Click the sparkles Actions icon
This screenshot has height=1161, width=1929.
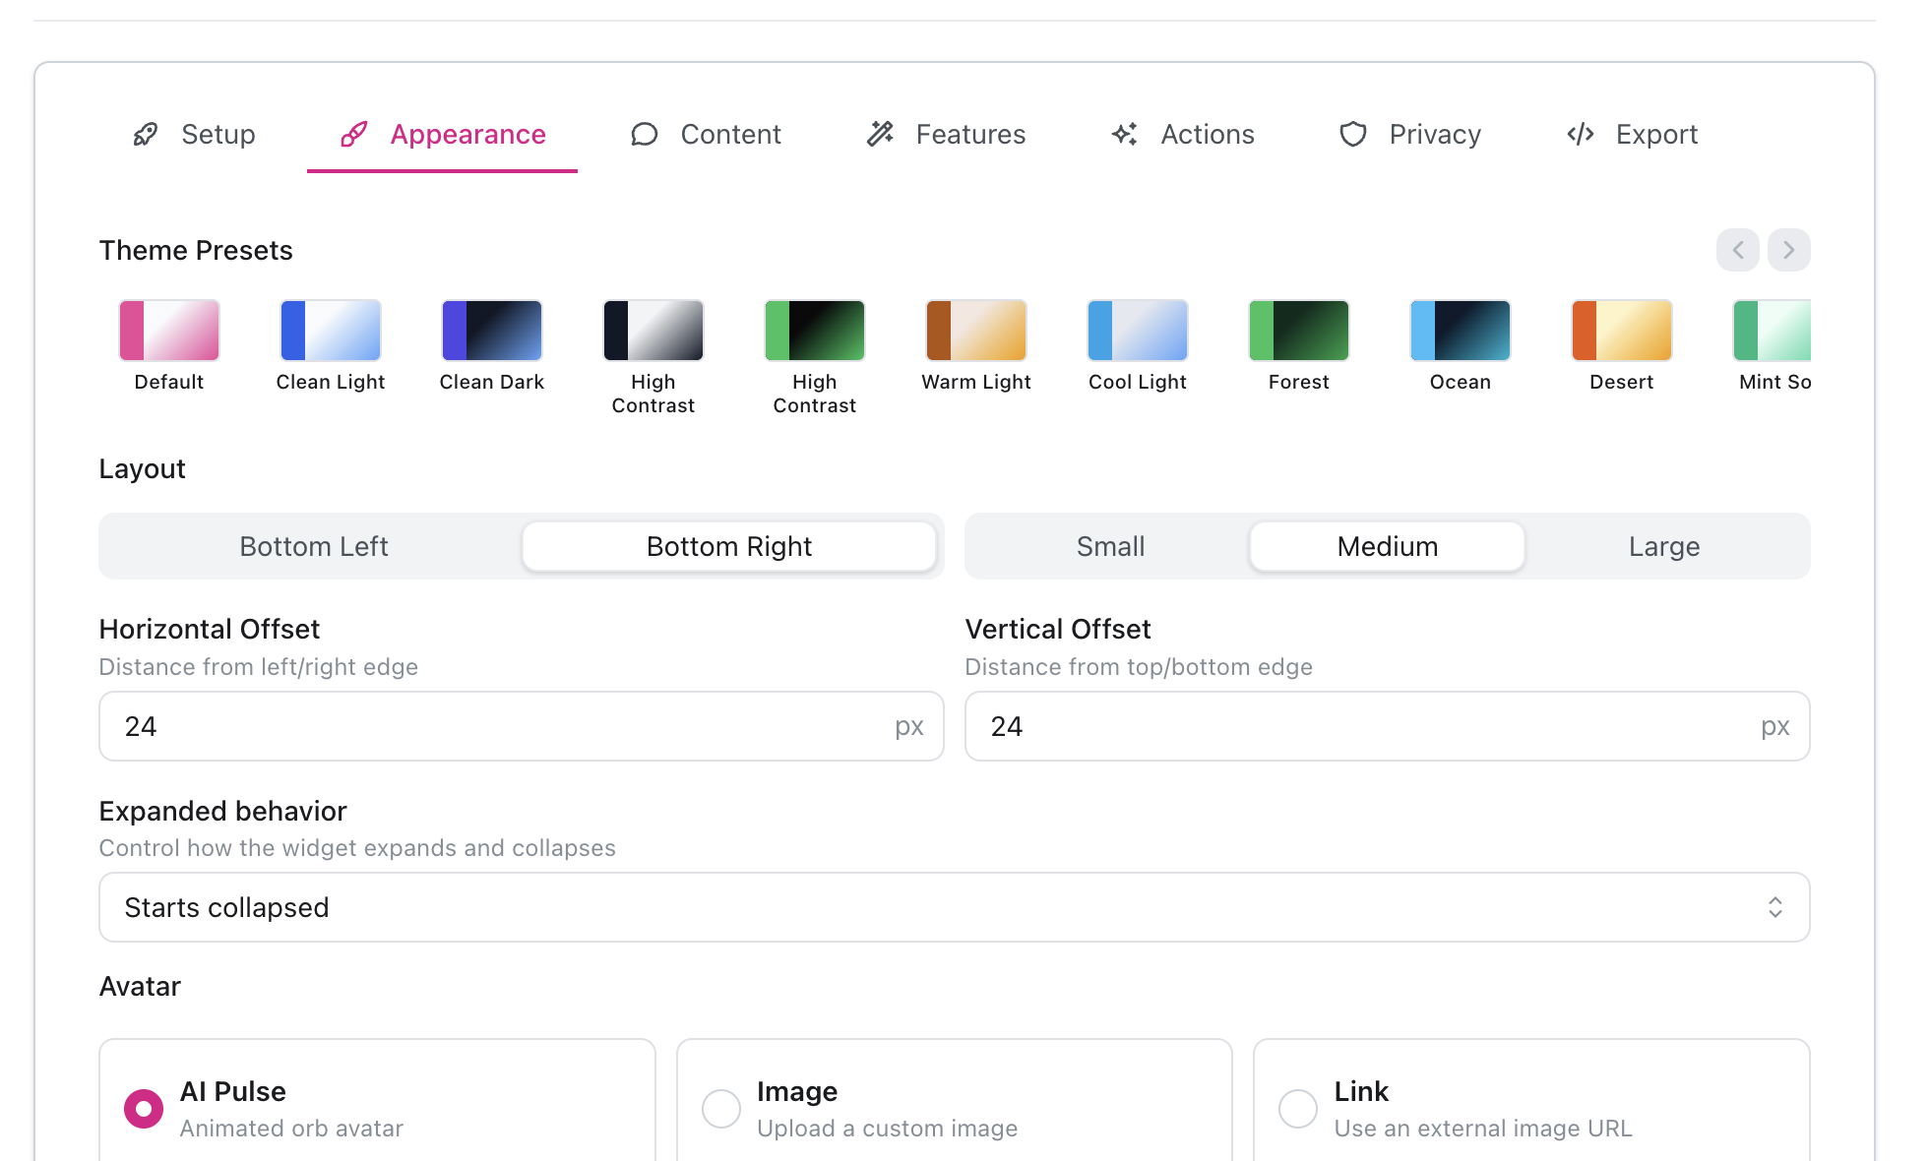pos(1125,134)
